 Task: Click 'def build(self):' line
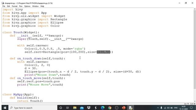point(24,98)
